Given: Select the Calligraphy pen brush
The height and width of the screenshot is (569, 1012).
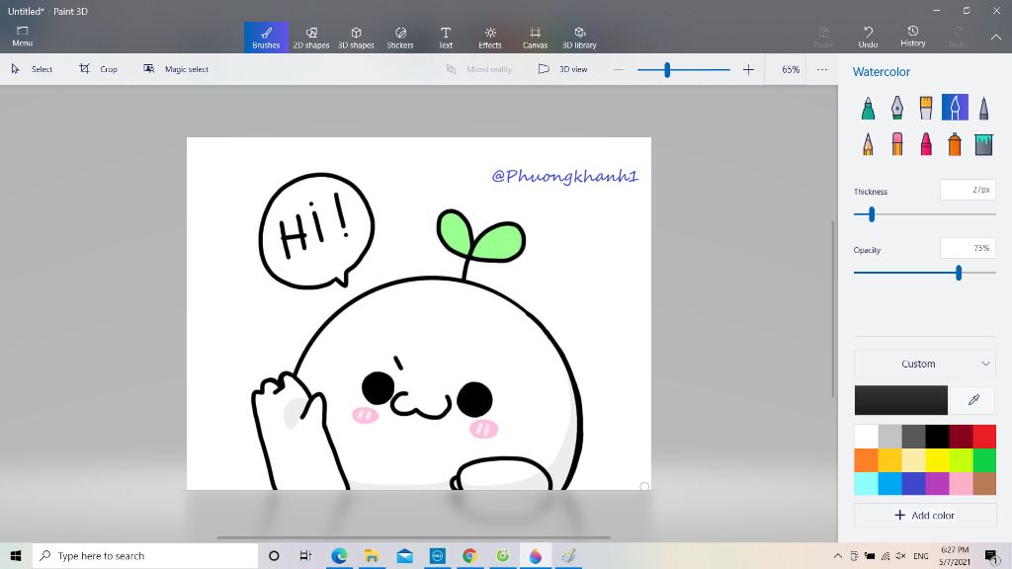Looking at the screenshot, I should tap(897, 108).
